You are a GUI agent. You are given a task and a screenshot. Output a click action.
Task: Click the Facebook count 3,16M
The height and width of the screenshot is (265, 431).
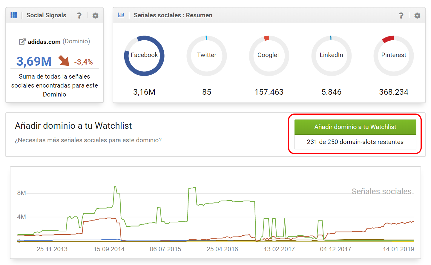tap(144, 92)
